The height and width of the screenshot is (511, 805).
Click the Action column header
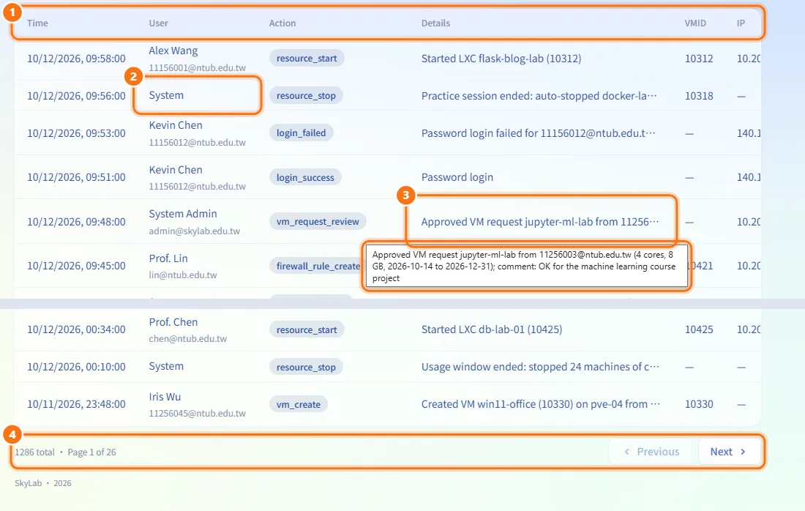click(x=282, y=23)
